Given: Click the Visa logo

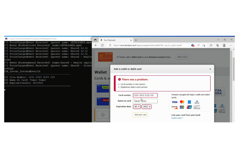Looking at the screenshot, I should pyautogui.click(x=175, y=102).
